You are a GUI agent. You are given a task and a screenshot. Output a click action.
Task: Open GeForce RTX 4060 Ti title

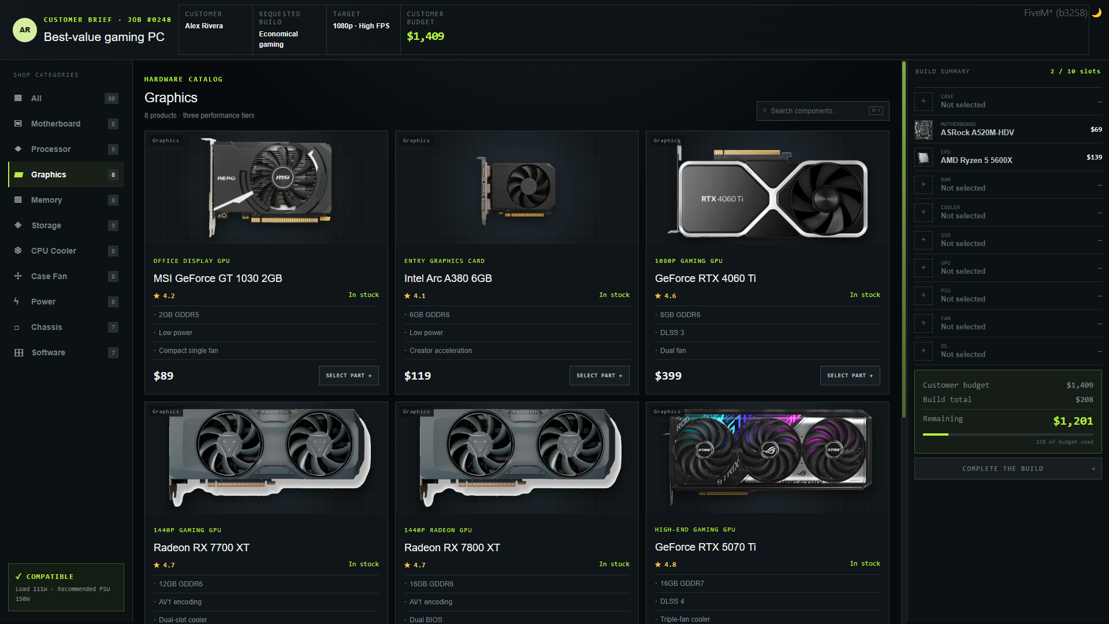(705, 278)
